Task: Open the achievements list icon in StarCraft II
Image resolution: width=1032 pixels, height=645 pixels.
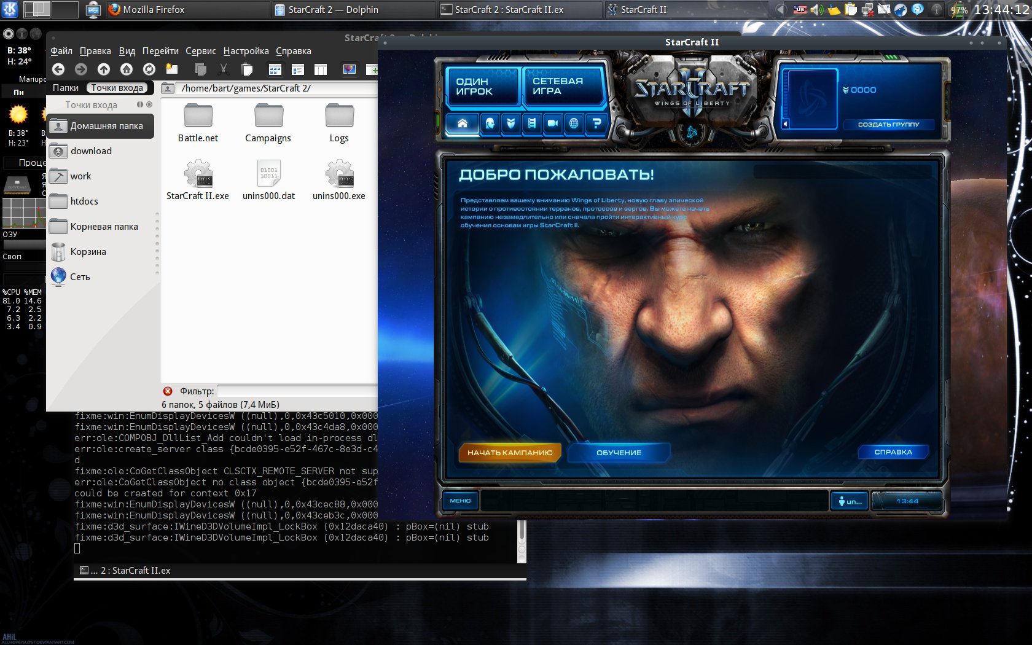Action: tap(532, 123)
